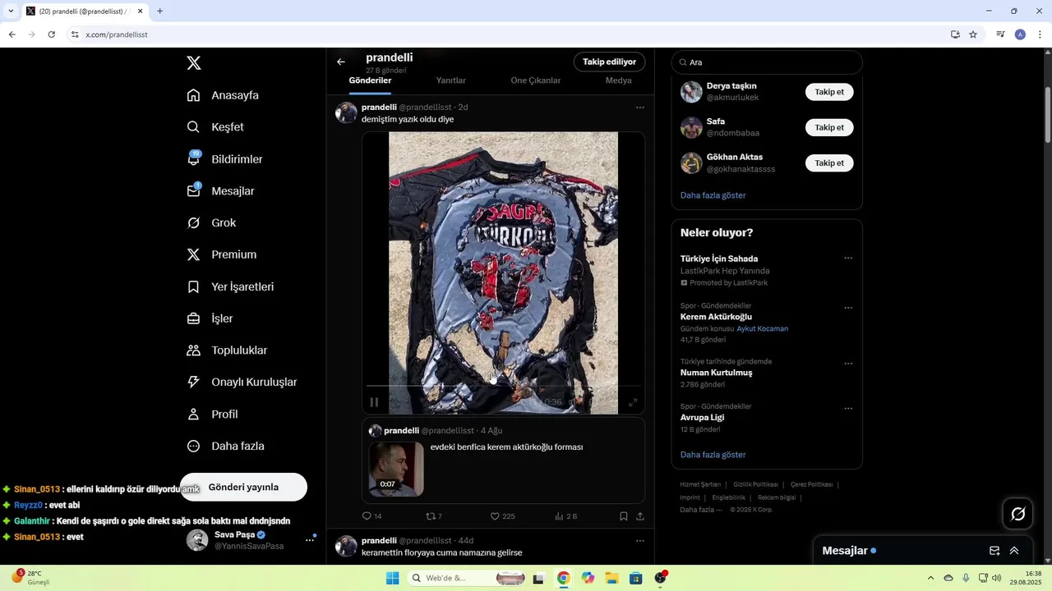Image resolution: width=1052 pixels, height=591 pixels.
Task: Open Anasayfa home page
Action: coord(223,95)
